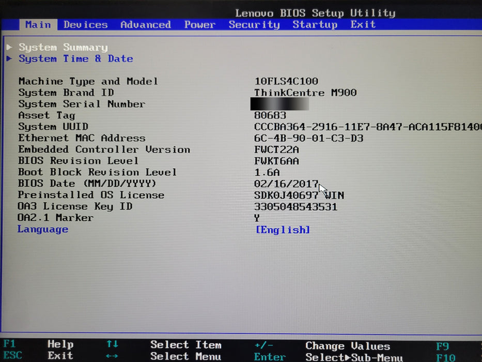Open the Devices tab
The width and height of the screenshot is (482, 362).
[85, 25]
